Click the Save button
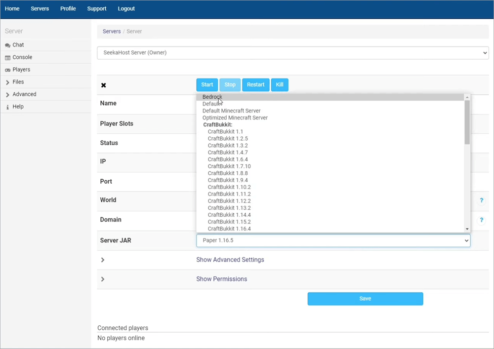Screen dimensions: 494x349 (365, 299)
